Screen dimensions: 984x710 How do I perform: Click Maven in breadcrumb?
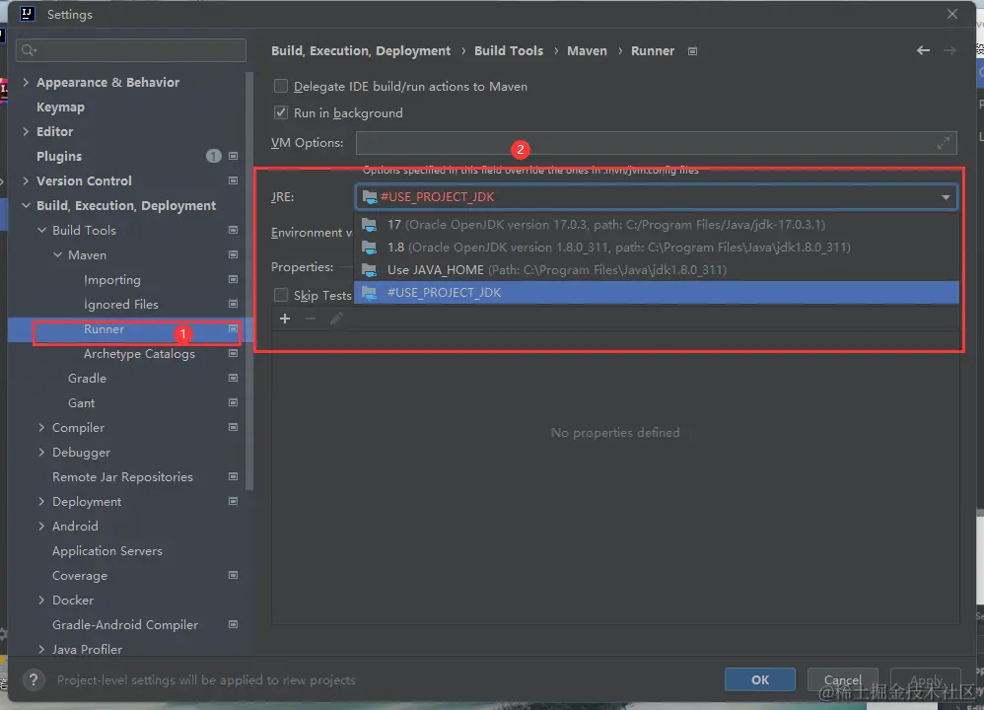(587, 51)
